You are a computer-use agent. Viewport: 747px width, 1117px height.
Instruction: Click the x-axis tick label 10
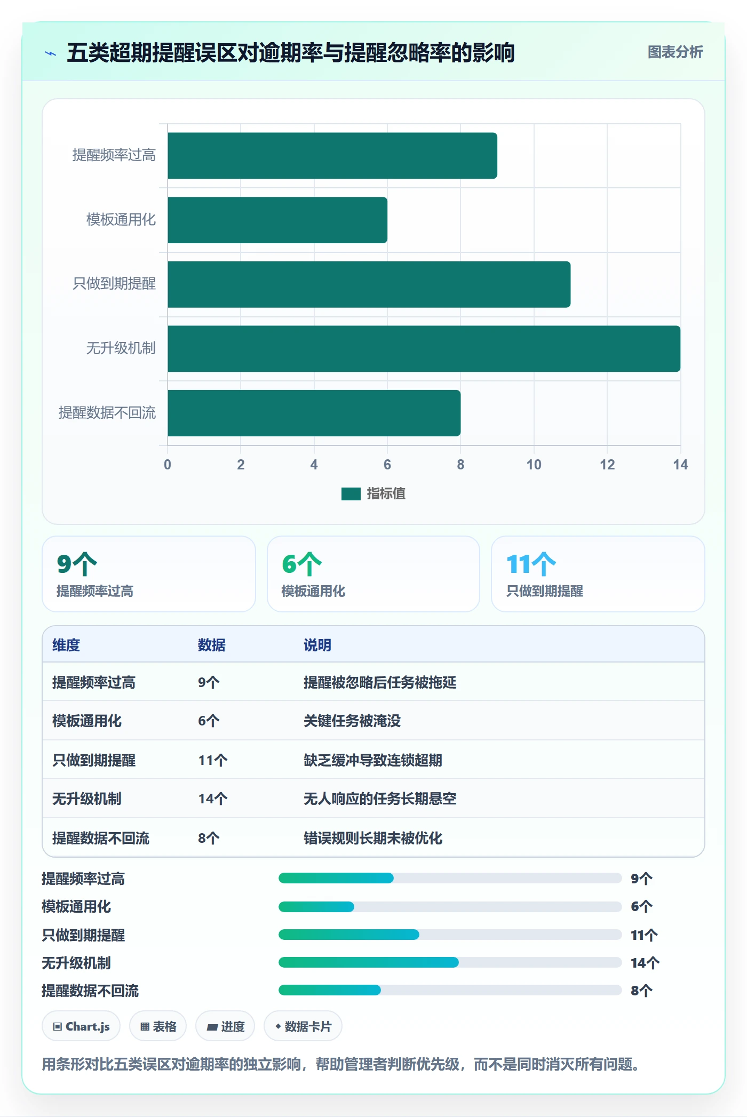[x=534, y=465]
